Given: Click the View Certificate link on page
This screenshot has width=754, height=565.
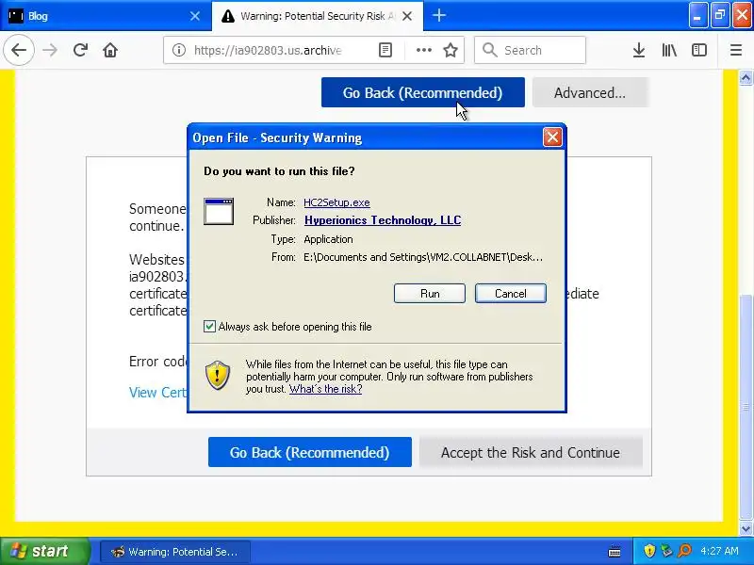Looking at the screenshot, I should coord(157,393).
